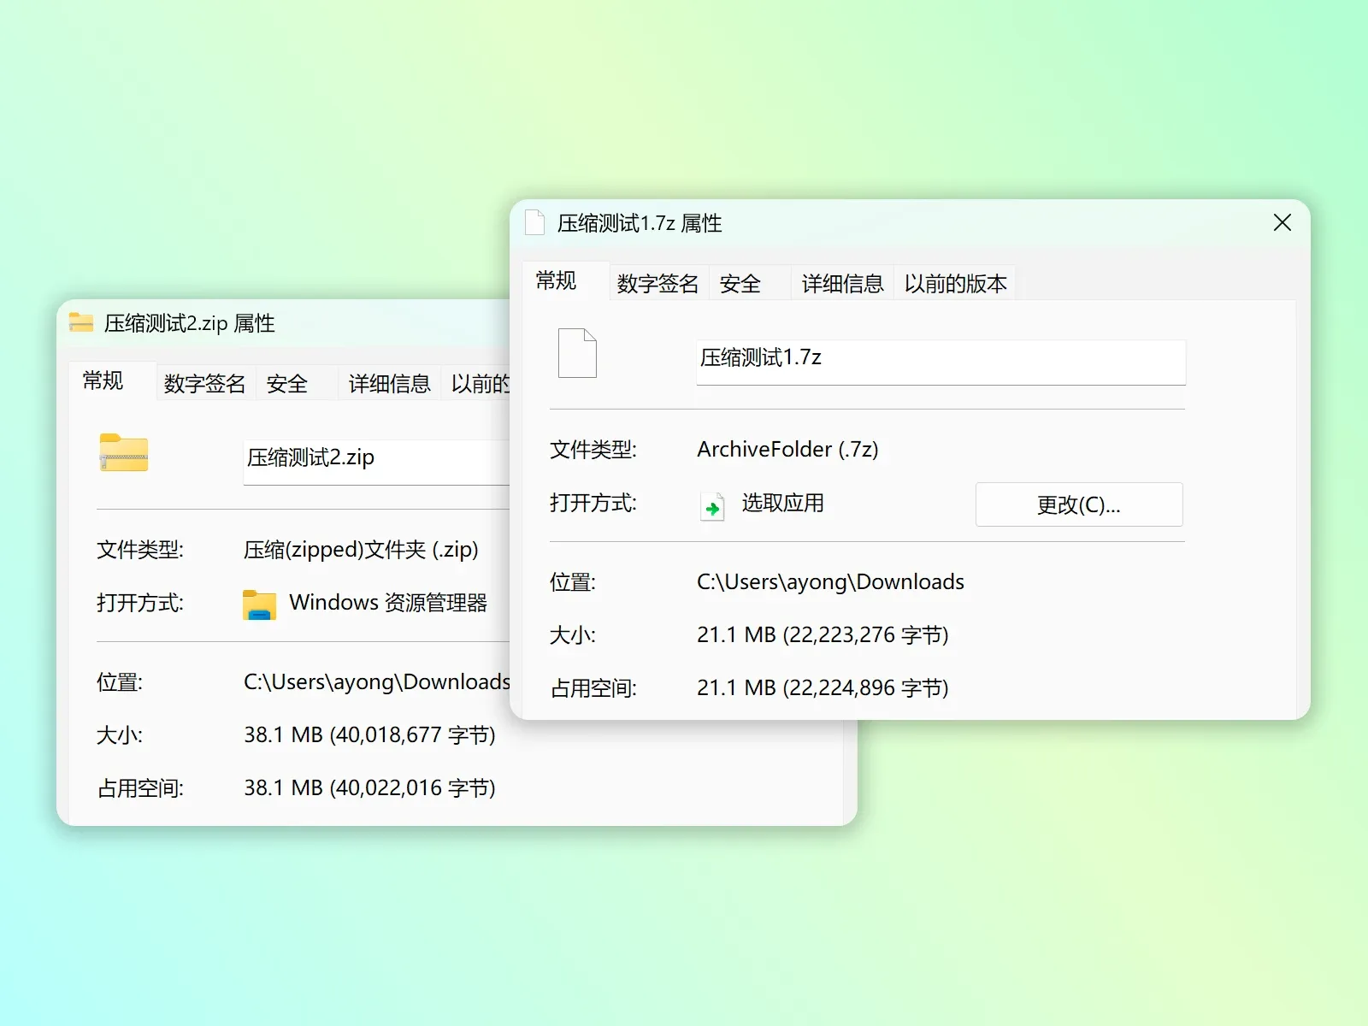The height and width of the screenshot is (1026, 1368).
Task: Click the 位置: label in zip window
Action: click(x=120, y=682)
